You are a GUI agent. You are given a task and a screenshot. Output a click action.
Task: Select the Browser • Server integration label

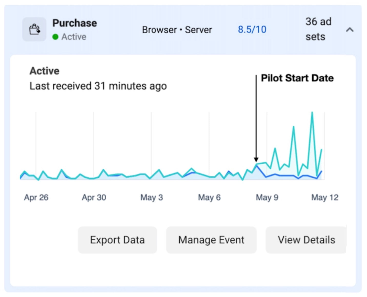point(177,30)
